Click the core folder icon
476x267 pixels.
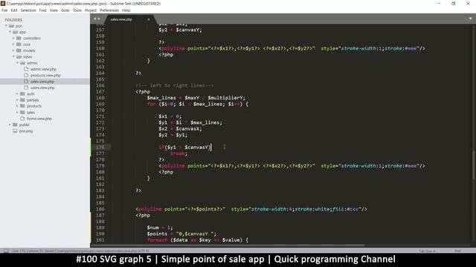click(x=19, y=44)
